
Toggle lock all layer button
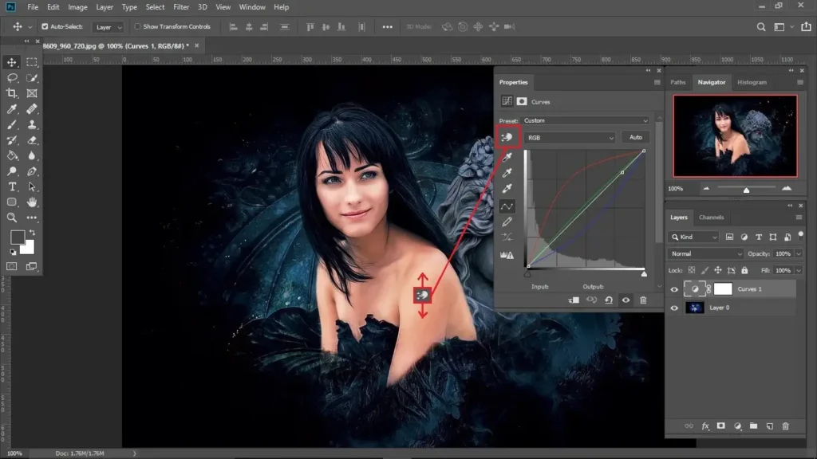pos(744,271)
